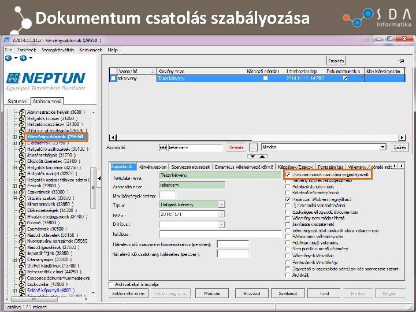This screenshot has width=416, height=312.
Task: Open the Típus dropdown (Hallgatói kérvény)
Action: click(221, 205)
